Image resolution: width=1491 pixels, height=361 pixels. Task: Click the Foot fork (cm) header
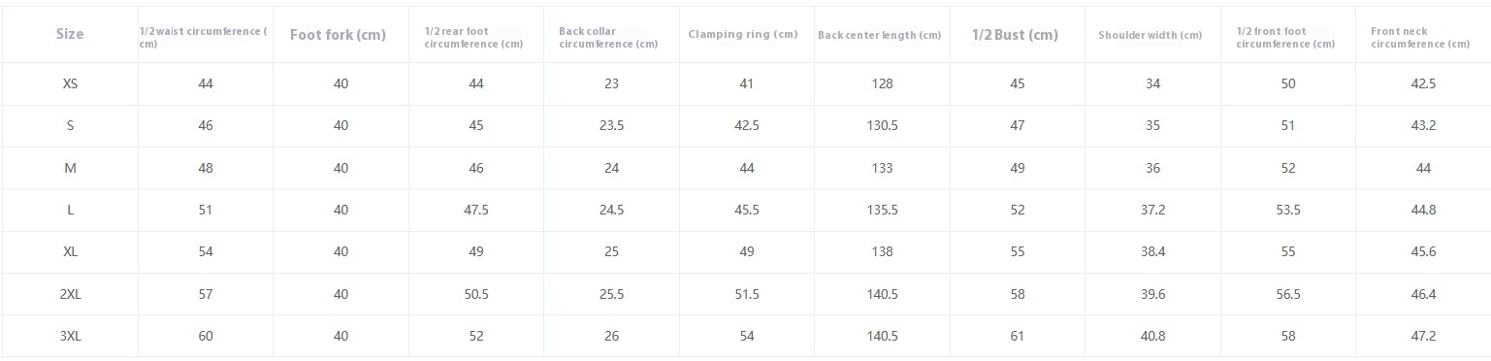338,35
